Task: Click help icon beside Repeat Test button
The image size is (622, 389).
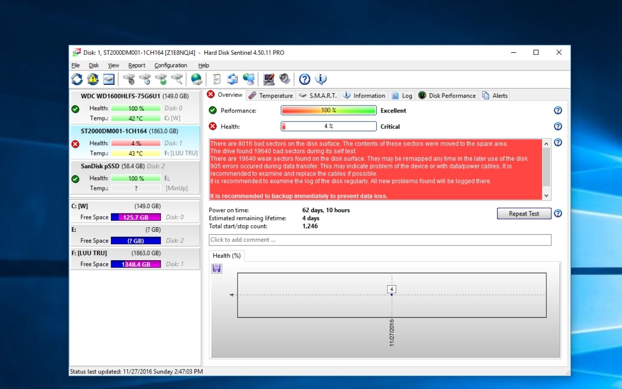Action: point(558,214)
